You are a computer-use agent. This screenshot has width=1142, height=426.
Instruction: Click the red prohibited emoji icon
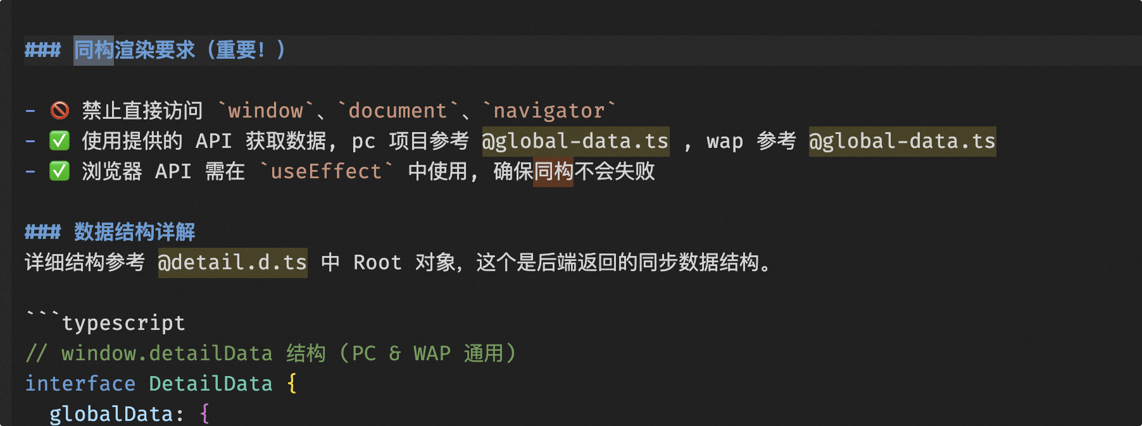tap(60, 111)
